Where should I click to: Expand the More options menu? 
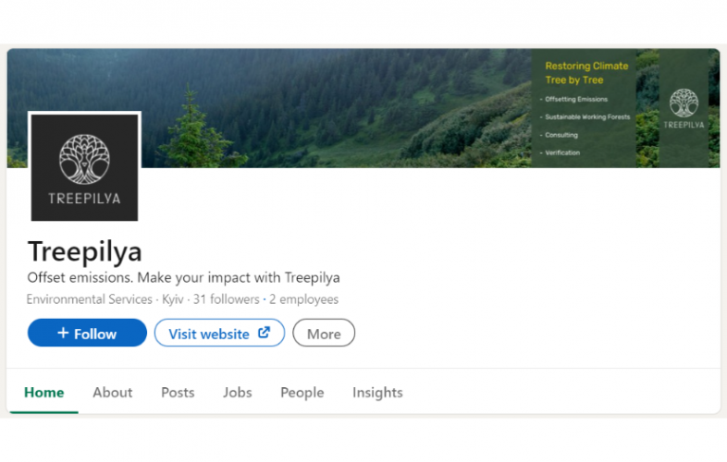pyautogui.click(x=324, y=334)
